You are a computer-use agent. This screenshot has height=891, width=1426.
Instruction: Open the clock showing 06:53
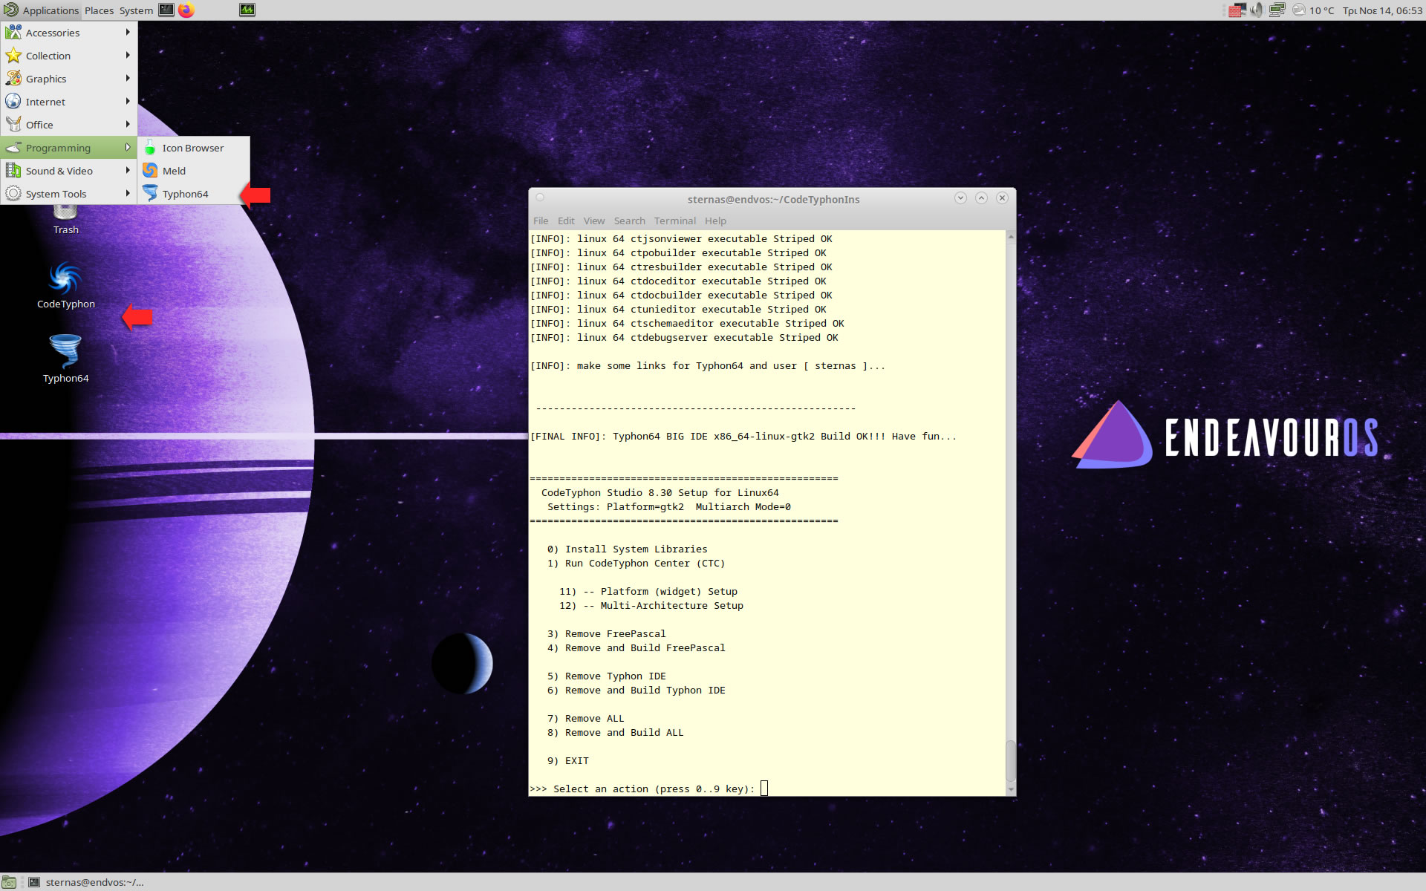tap(1382, 10)
